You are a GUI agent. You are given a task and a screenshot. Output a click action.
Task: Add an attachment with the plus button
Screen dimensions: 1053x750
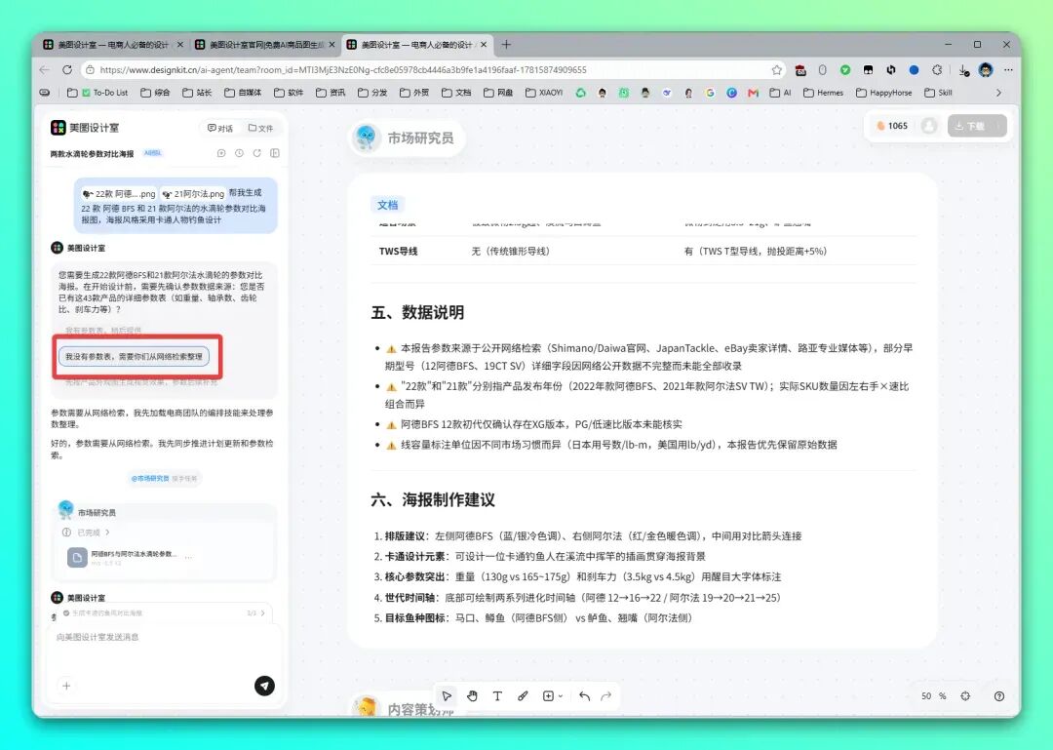click(66, 686)
